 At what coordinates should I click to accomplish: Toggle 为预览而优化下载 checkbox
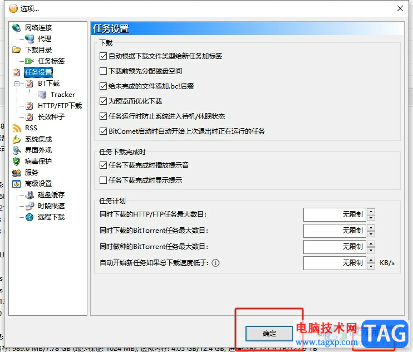point(104,101)
